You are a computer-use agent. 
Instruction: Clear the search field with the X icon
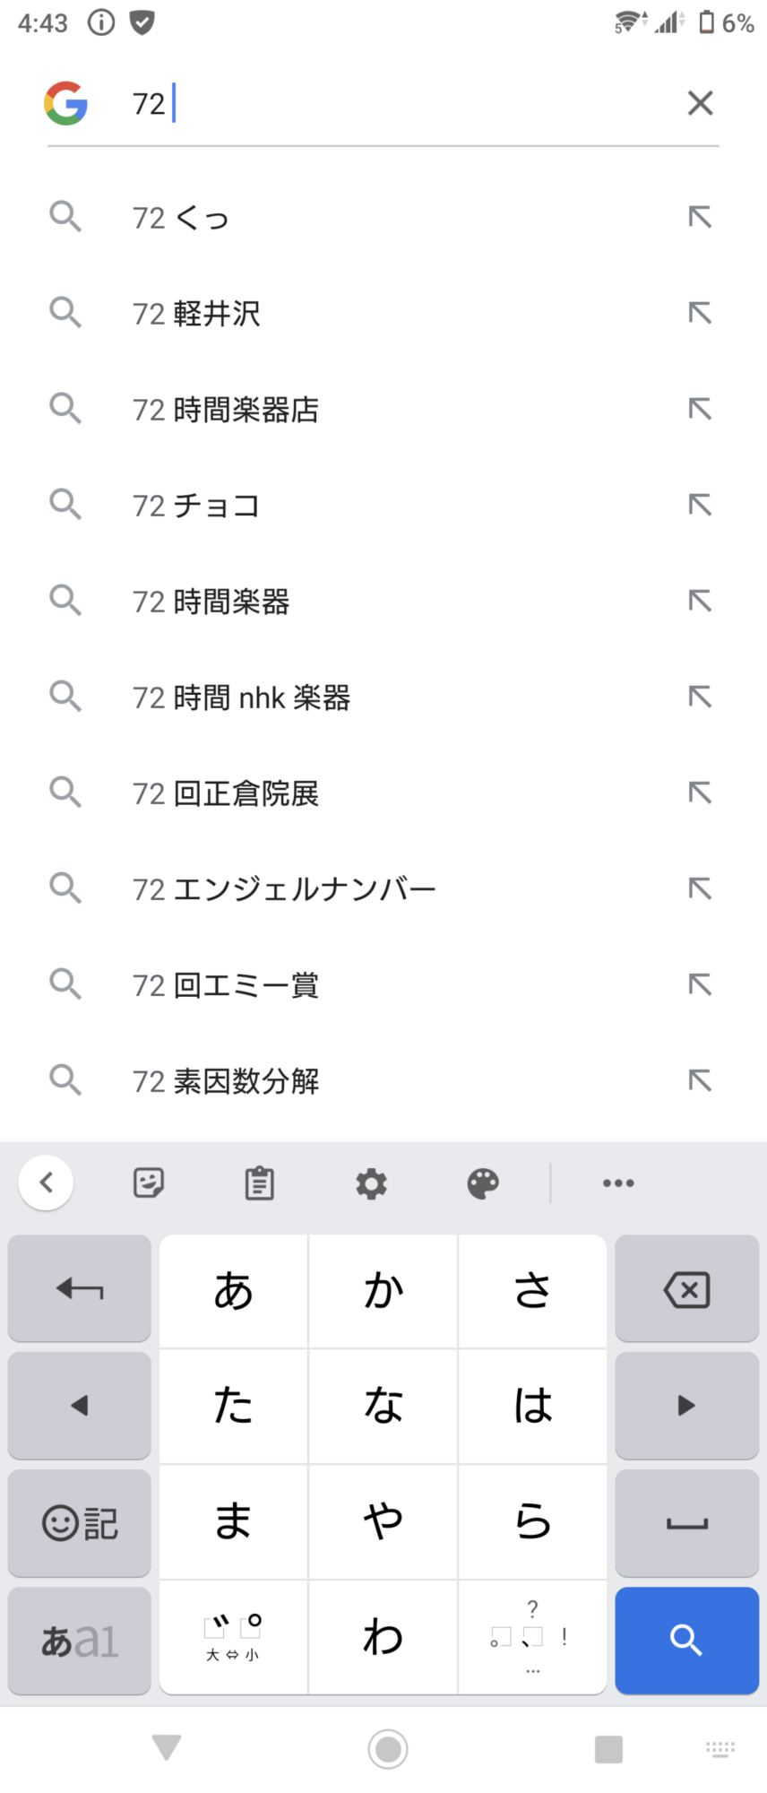click(700, 103)
